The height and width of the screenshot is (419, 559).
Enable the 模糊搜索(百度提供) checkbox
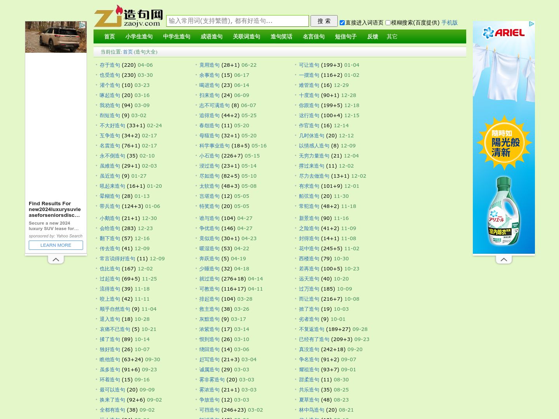pos(388,23)
